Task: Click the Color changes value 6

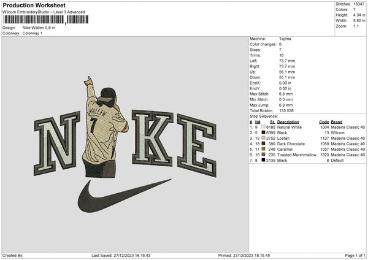Action: pyautogui.click(x=280, y=44)
